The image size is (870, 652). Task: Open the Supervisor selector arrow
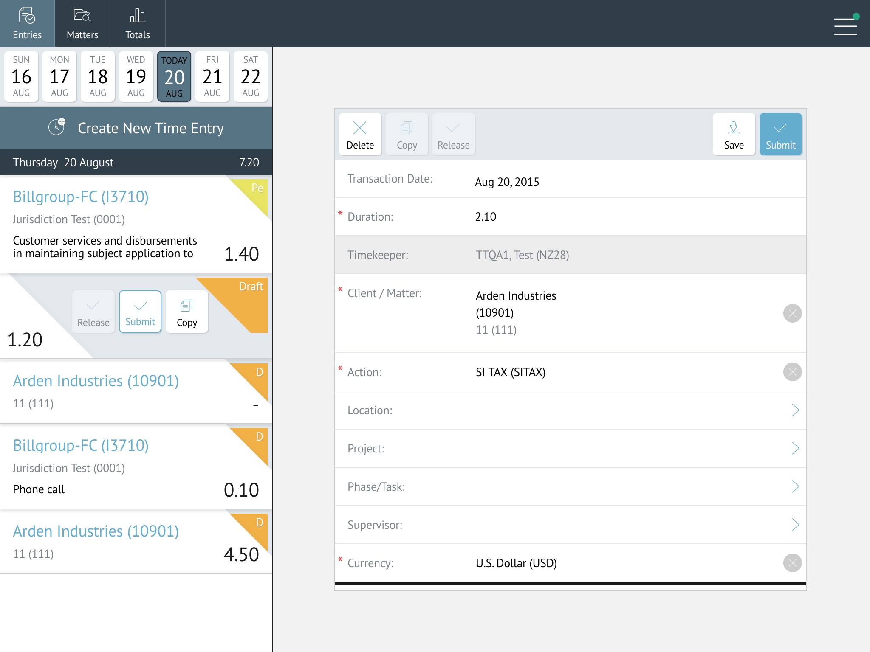coord(795,525)
